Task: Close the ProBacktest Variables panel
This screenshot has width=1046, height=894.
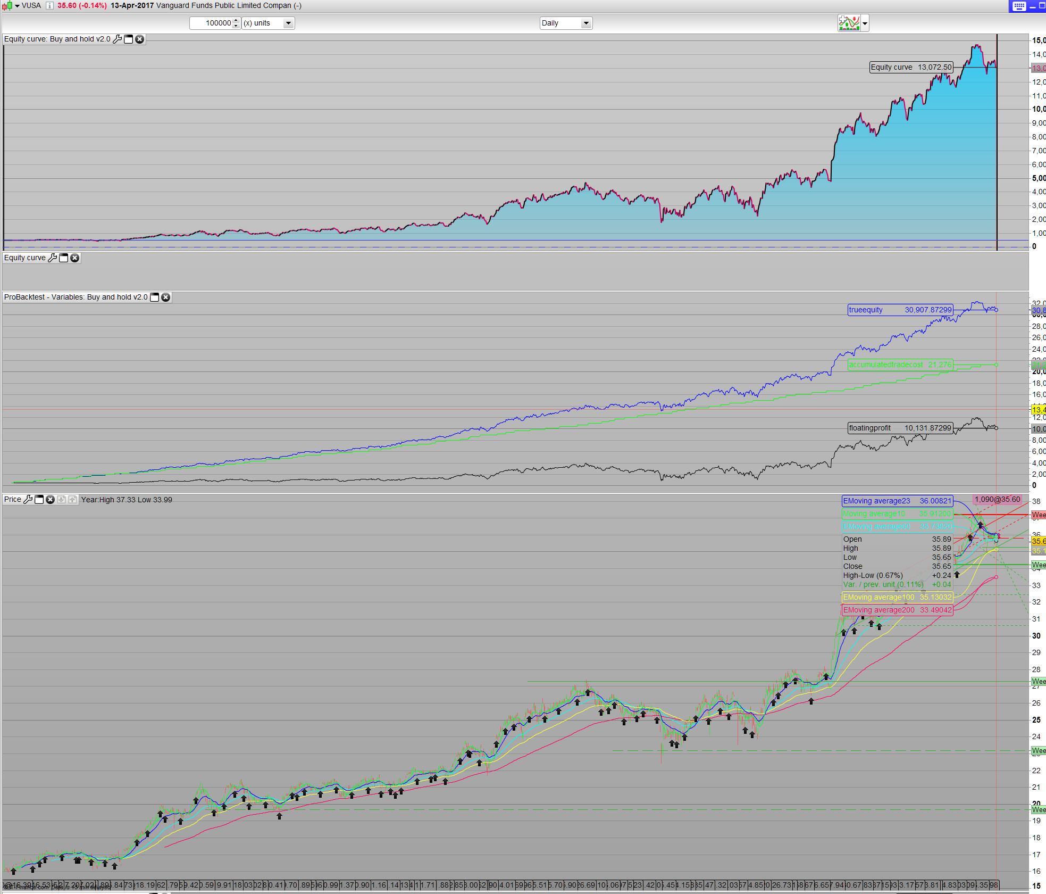Action: point(166,297)
